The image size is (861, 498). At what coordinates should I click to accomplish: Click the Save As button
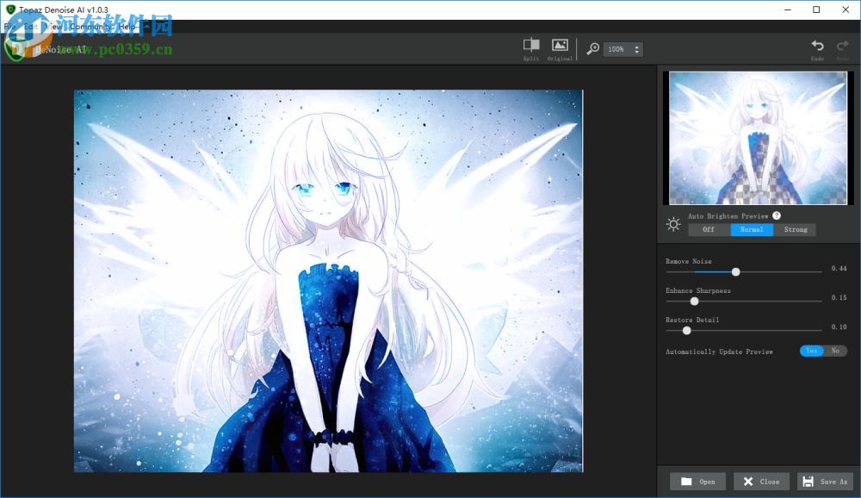click(x=825, y=482)
